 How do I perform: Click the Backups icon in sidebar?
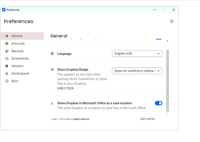point(7,51)
